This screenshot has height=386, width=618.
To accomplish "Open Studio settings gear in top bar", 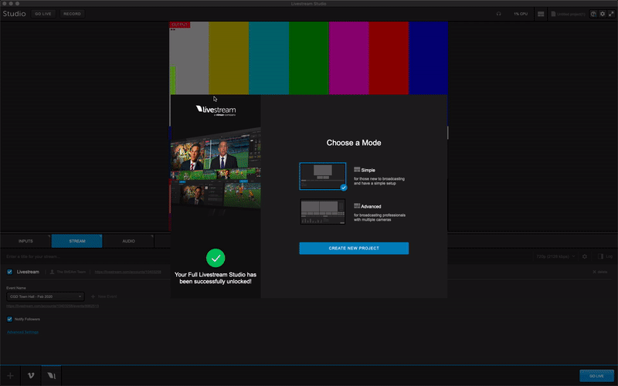I will 603,14.
